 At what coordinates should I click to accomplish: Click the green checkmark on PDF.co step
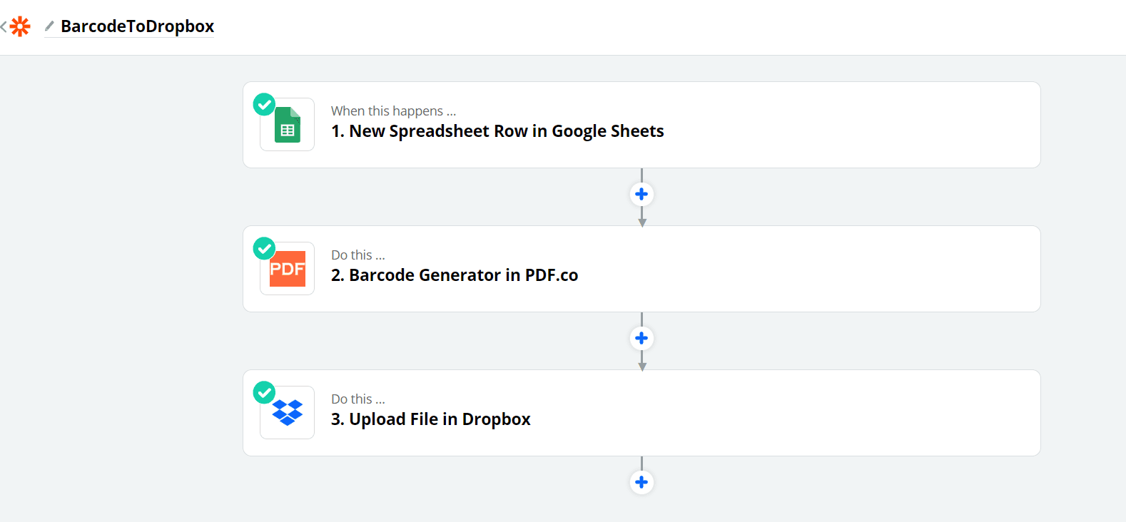tap(265, 248)
